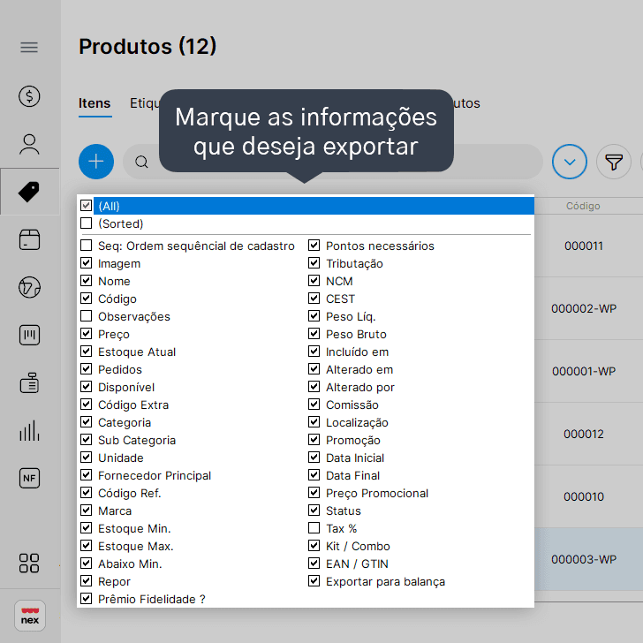
Task: Open the reports bar chart icon
Action: pyautogui.click(x=29, y=431)
